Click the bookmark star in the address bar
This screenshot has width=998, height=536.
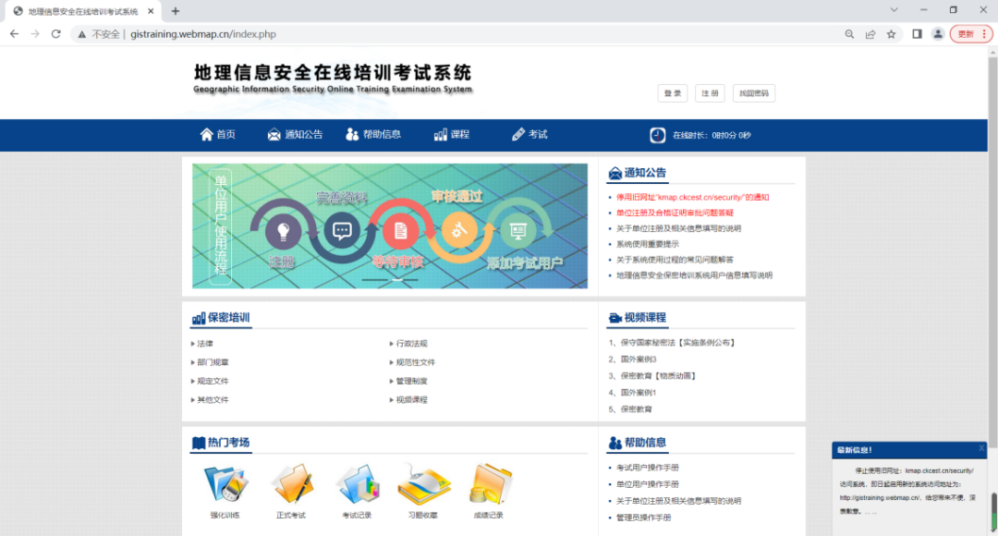pyautogui.click(x=890, y=33)
